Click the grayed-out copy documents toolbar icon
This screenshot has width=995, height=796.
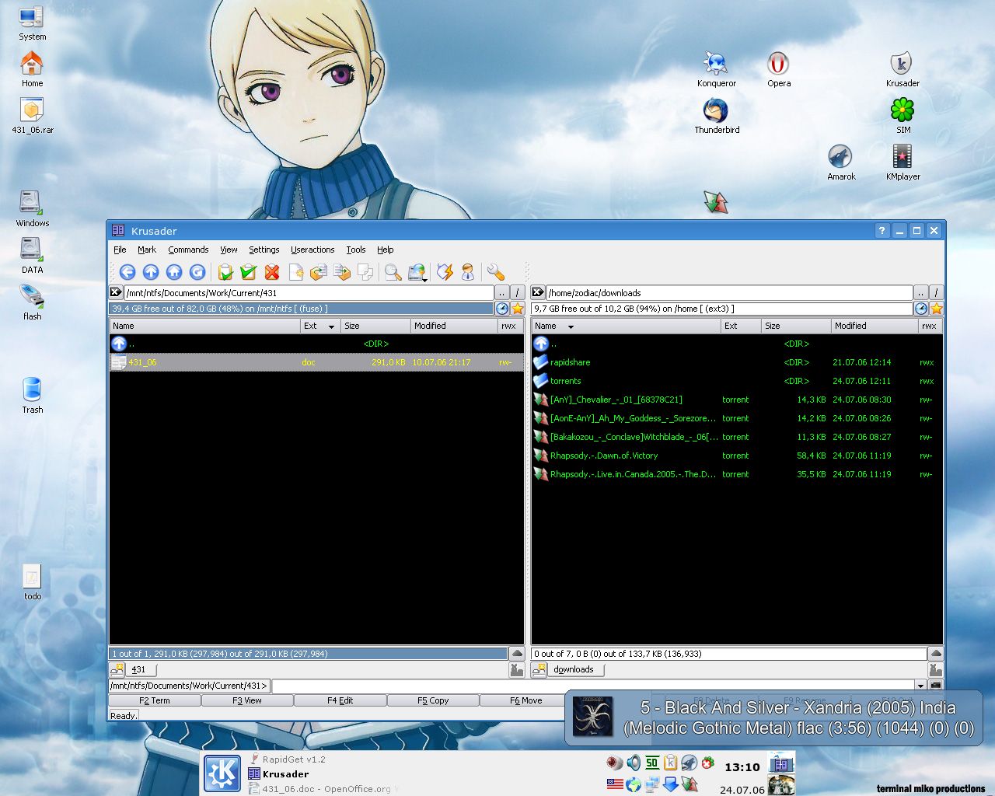coord(365,271)
